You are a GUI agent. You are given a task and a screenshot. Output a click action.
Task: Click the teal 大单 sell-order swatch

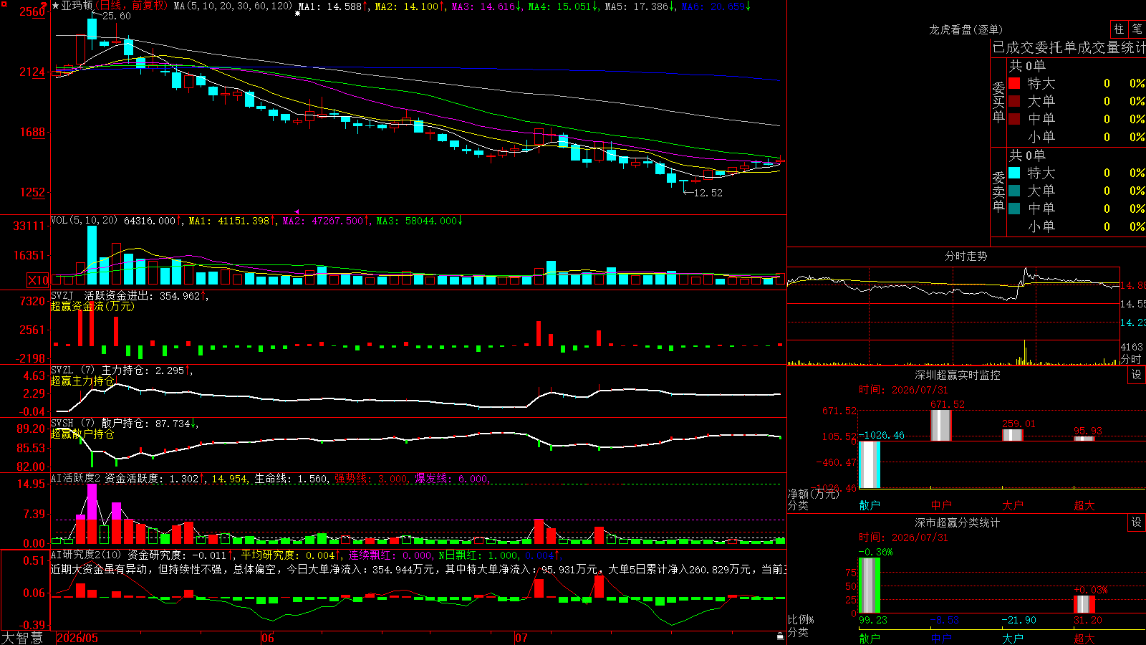point(1014,191)
